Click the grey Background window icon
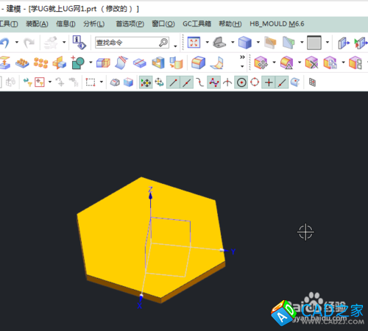Viewport: 368px width, 331px height. coord(314,43)
